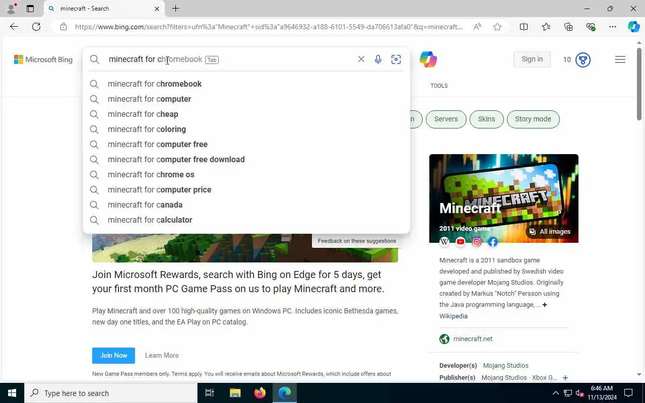Open Task View on taskbar
Screen dimensions: 645x403
click(x=210, y=393)
